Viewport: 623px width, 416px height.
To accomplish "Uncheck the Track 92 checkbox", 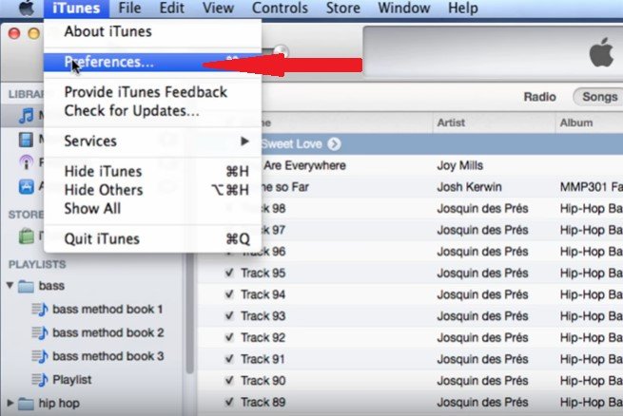I will [229, 336].
